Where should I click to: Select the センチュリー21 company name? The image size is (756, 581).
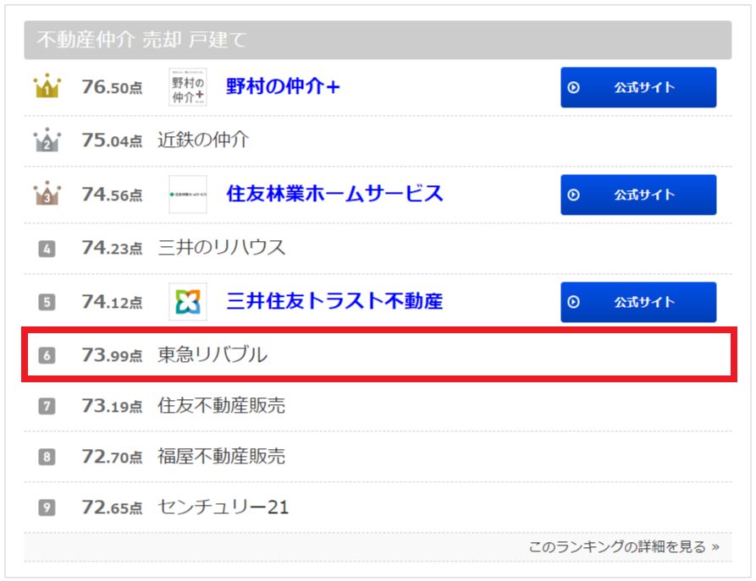tap(223, 507)
